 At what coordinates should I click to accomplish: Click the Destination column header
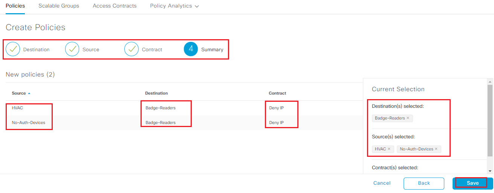pyautogui.click(x=156, y=93)
